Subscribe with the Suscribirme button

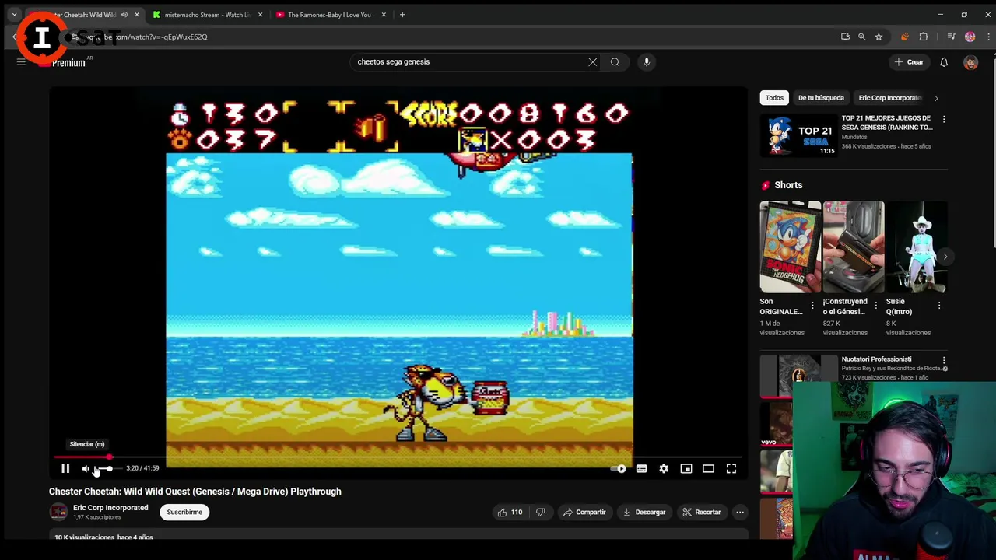184,512
